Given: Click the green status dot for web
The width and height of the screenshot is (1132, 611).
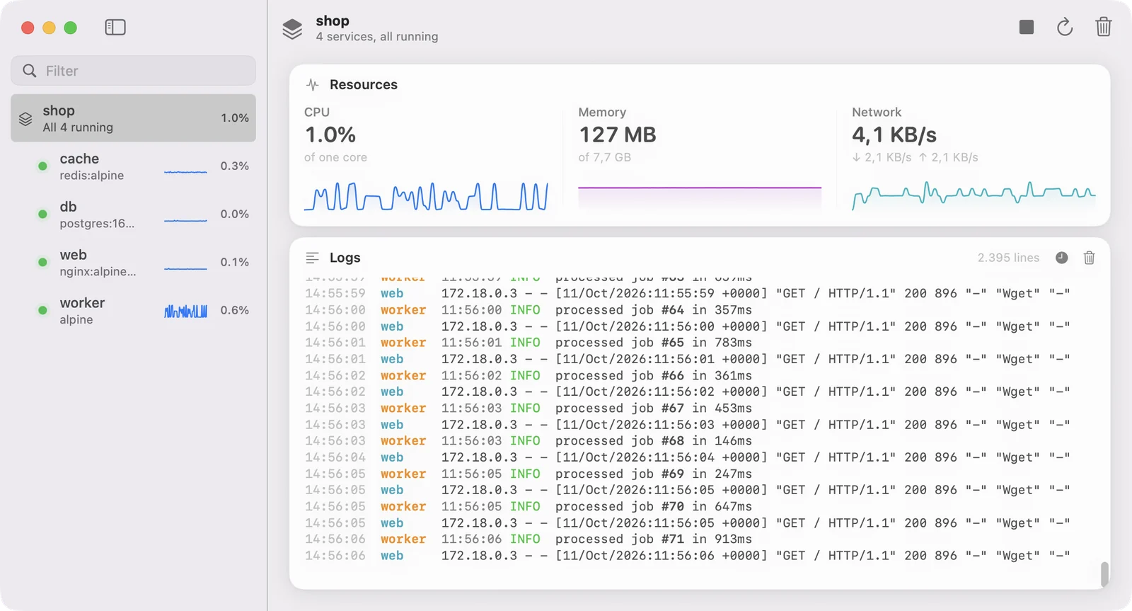Looking at the screenshot, I should click(x=42, y=262).
